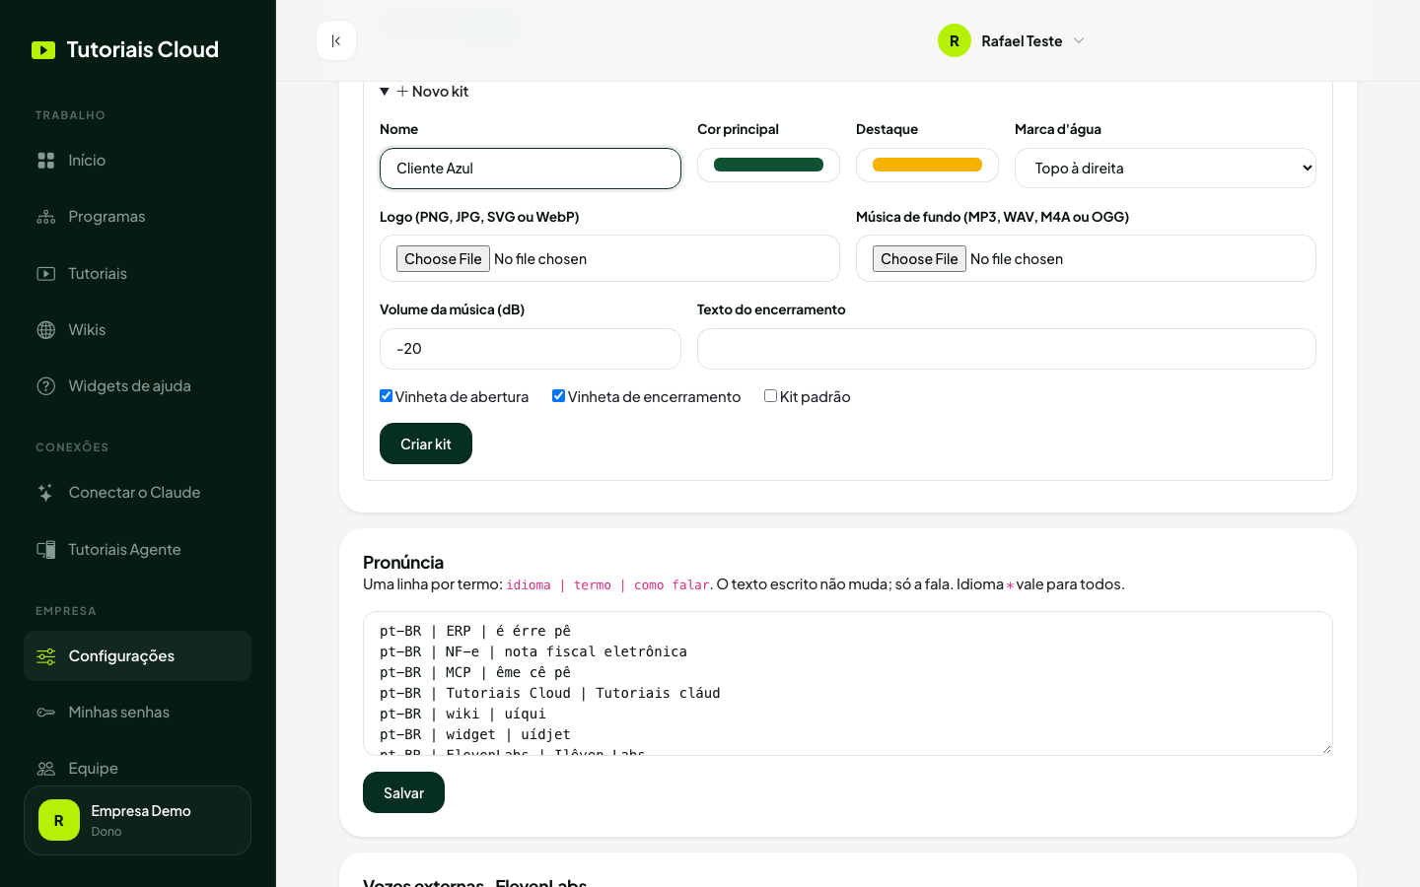The height and width of the screenshot is (887, 1420).
Task: Open the Marca d'água dropdown
Action: [x=1166, y=168]
